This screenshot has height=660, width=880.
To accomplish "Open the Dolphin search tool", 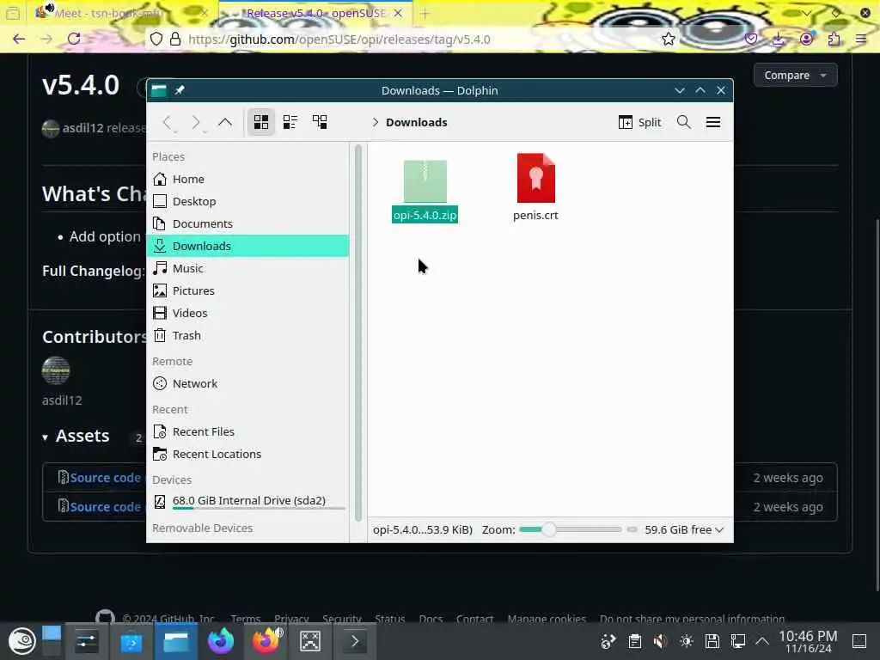I will (x=683, y=122).
